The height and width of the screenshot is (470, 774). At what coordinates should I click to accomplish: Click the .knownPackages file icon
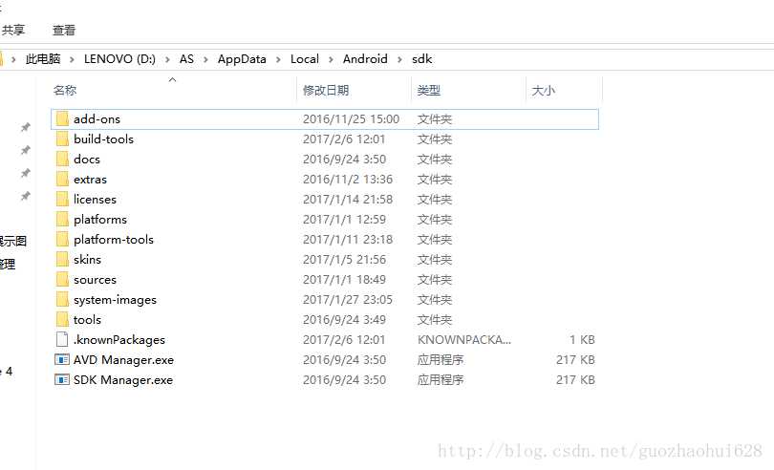(x=62, y=340)
